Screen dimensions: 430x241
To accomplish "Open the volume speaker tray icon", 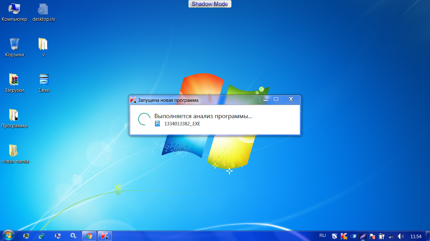I will pos(401,236).
